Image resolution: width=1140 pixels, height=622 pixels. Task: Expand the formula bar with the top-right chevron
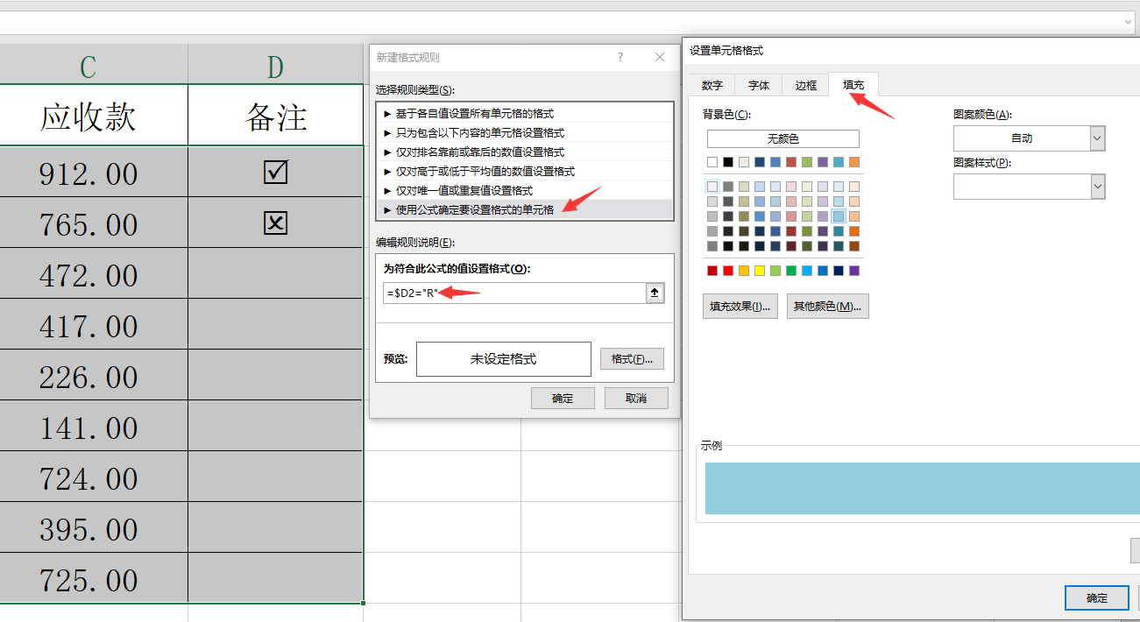click(x=1129, y=21)
